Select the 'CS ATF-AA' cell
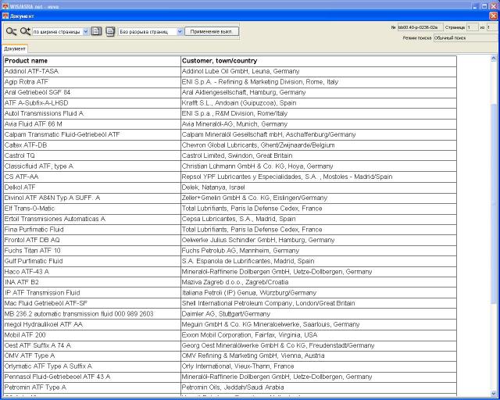 [92, 177]
